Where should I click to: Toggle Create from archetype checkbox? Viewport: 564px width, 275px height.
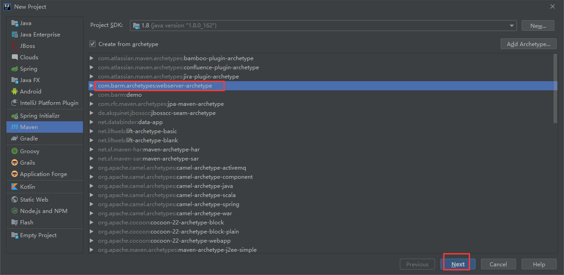click(93, 44)
